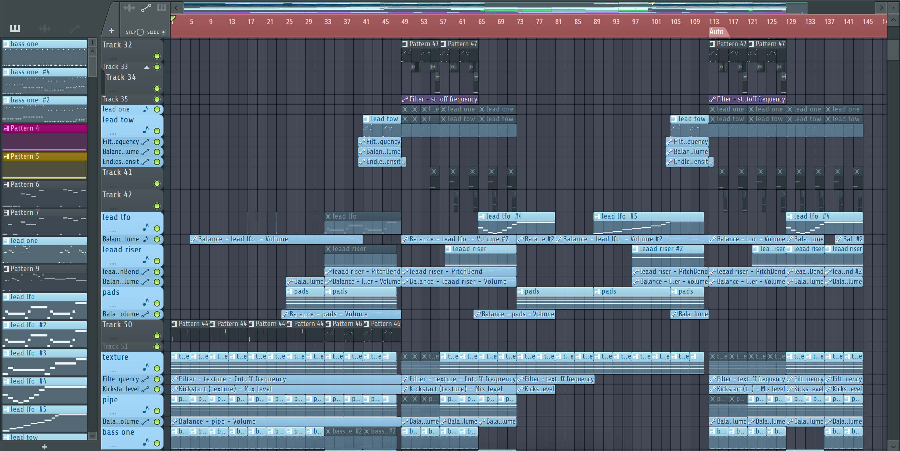Click the note icon on lead tow track
Screen dimensions: 900x451
[146, 130]
